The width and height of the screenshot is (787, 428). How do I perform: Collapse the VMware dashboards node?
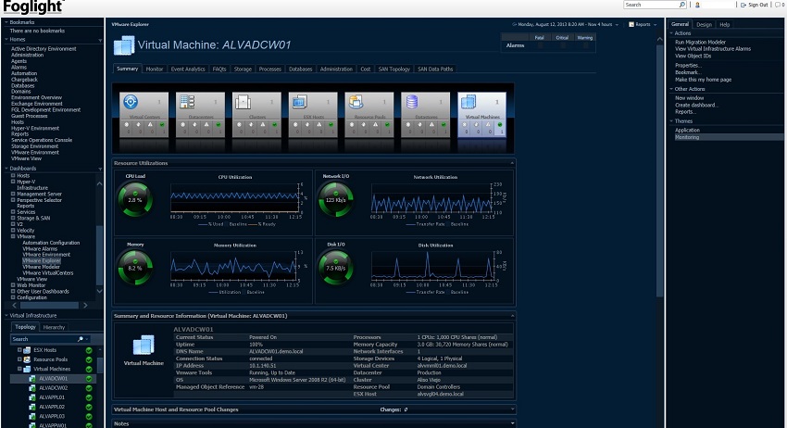click(x=14, y=236)
